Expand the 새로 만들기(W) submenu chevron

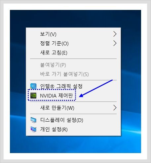click(x=115, y=108)
